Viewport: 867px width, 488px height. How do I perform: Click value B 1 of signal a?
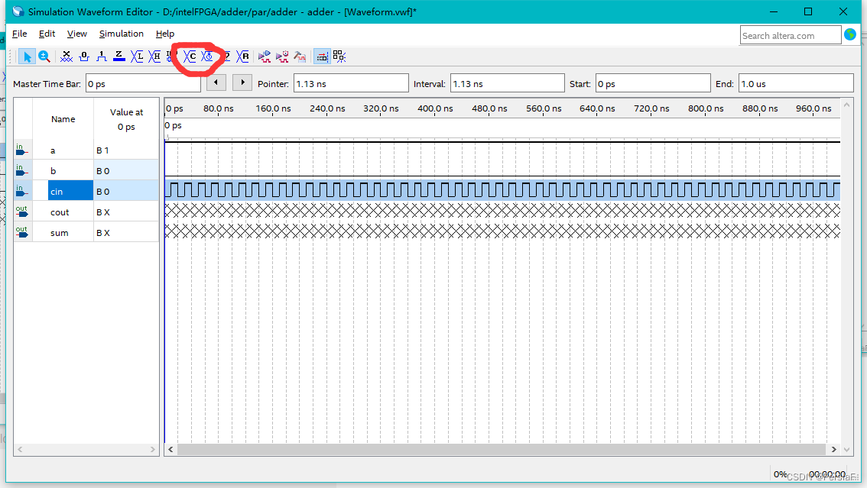pos(103,150)
